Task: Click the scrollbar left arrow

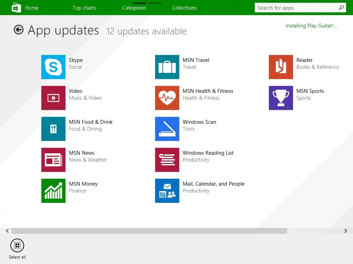Action: pyautogui.click(x=8, y=231)
